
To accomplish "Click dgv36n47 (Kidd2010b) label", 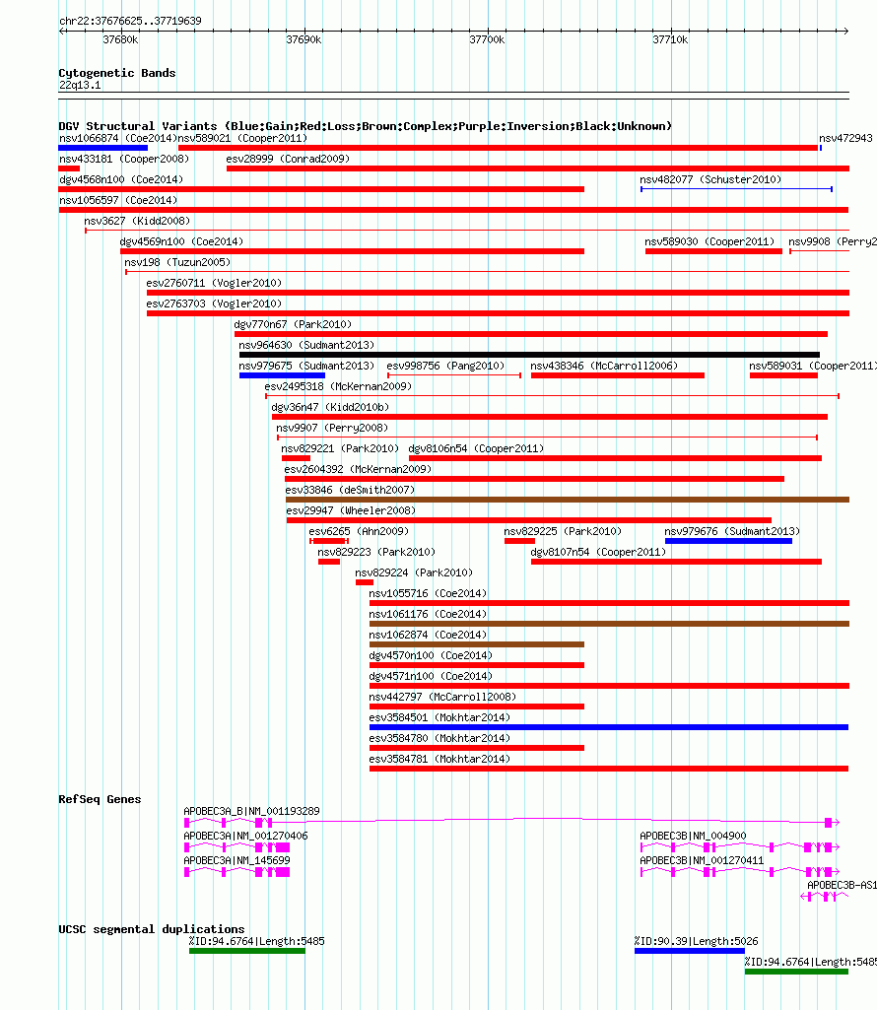I will pyautogui.click(x=330, y=407).
